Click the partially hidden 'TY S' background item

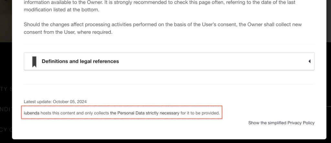coord(5,89)
